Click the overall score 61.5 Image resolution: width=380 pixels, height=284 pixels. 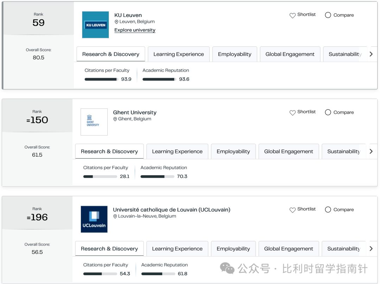coord(37,155)
